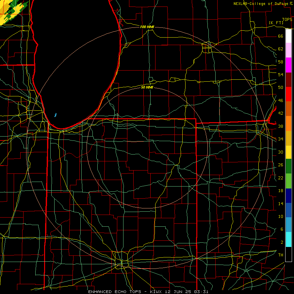Click the 10 legend value
Screen dimensions: 294x294
[281, 216]
